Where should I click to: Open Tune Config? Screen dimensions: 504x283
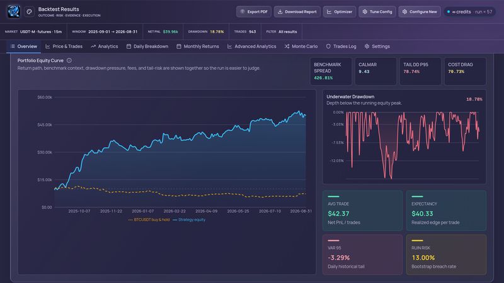point(377,11)
